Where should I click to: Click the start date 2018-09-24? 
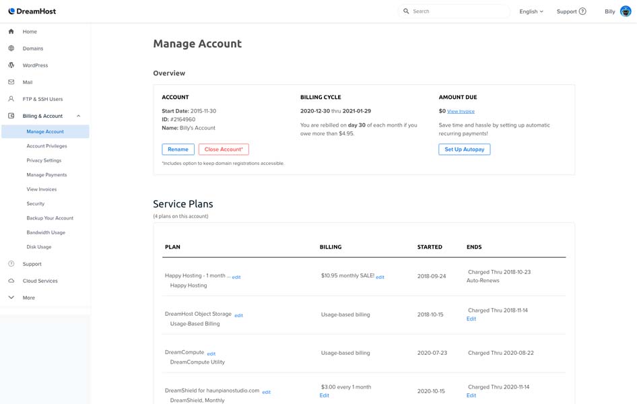point(432,276)
